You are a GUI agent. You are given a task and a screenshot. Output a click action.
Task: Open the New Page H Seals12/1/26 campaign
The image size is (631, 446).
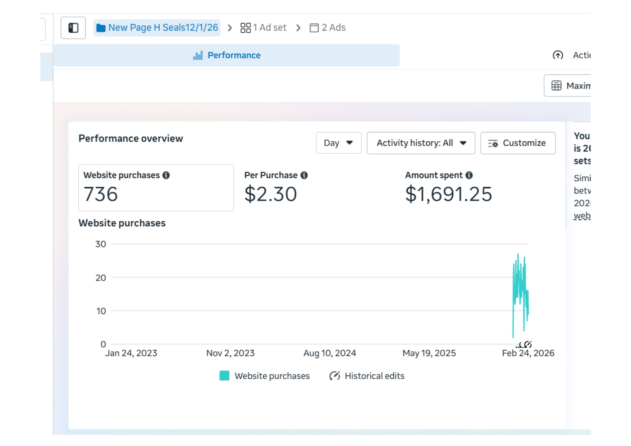click(x=157, y=28)
